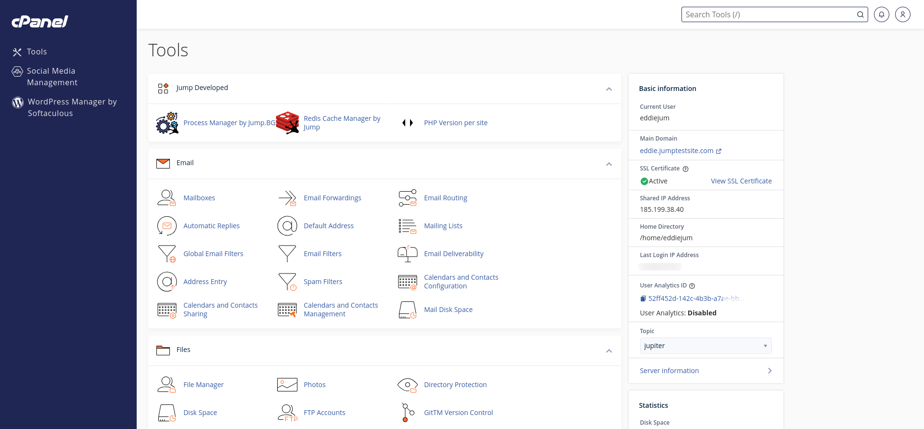Click the Mailboxes icon
Screen dimensions: 924x429
coord(167,198)
